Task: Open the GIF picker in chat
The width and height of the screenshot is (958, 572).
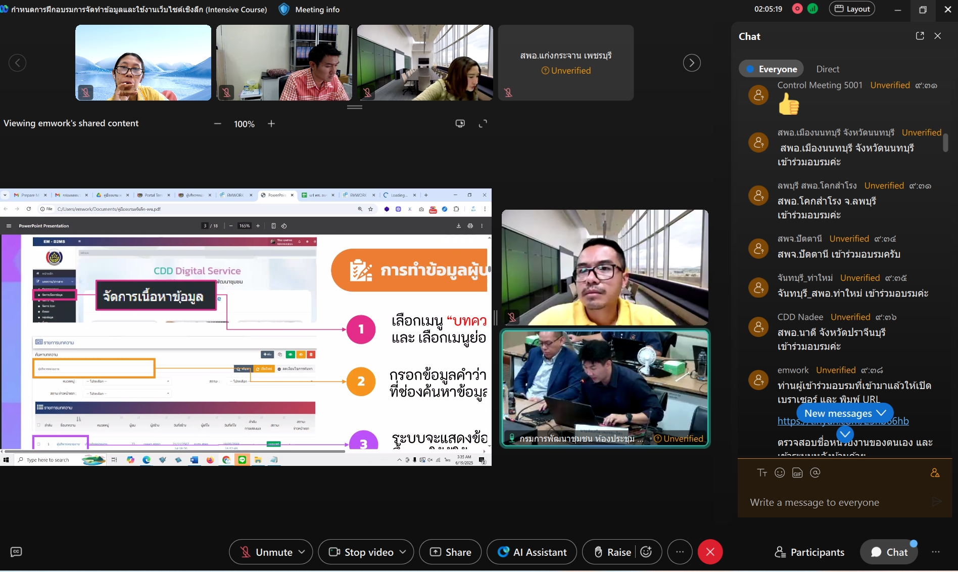Action: pos(797,473)
